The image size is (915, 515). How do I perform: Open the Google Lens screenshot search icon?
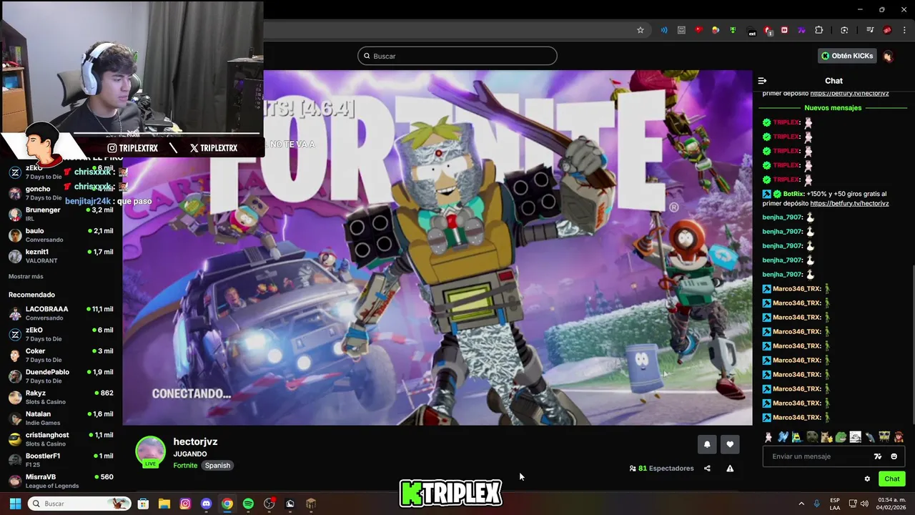point(844,30)
